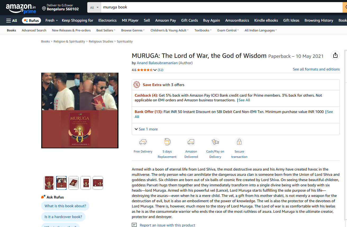Click the Free Delivery truck icon
Viewport: 347px width, 227px height.
tap(143, 142)
